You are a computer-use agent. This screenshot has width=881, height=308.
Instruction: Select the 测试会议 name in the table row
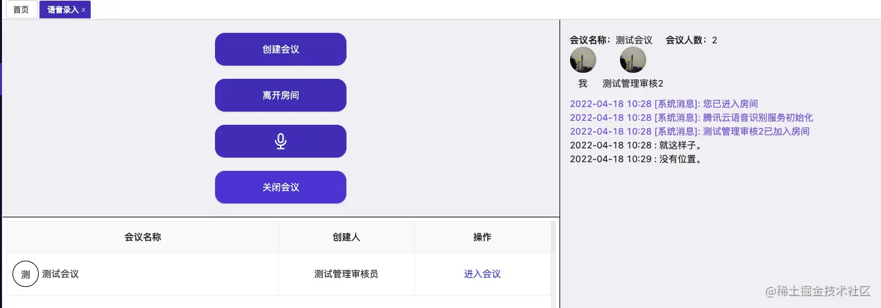coord(60,274)
